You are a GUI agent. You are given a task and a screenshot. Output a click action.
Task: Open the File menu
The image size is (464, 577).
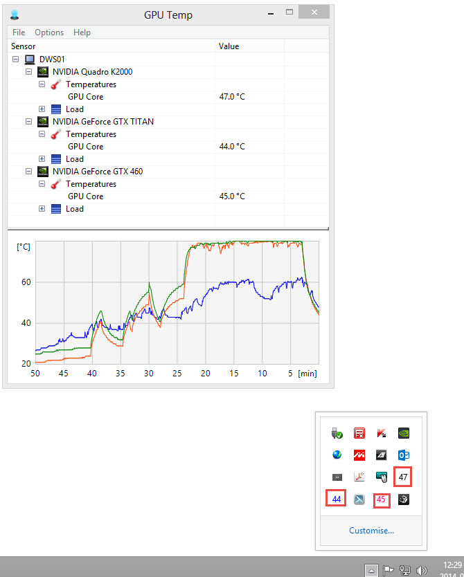point(19,33)
